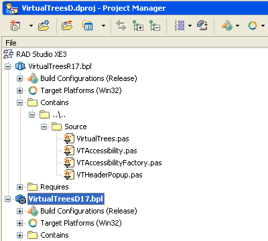Click Contains folder icon under VirtualTreesR17.bpl
This screenshot has height=241, width=268.
click(32, 102)
